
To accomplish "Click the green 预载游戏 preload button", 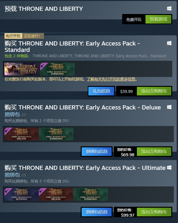I will pyautogui.click(x=158, y=19).
